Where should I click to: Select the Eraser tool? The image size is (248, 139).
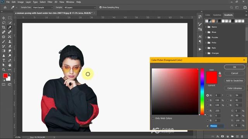point(10,46)
